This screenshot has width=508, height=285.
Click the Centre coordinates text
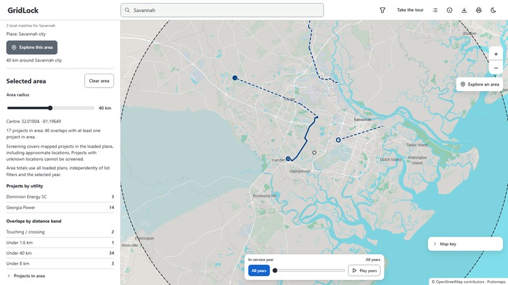pyautogui.click(x=33, y=121)
